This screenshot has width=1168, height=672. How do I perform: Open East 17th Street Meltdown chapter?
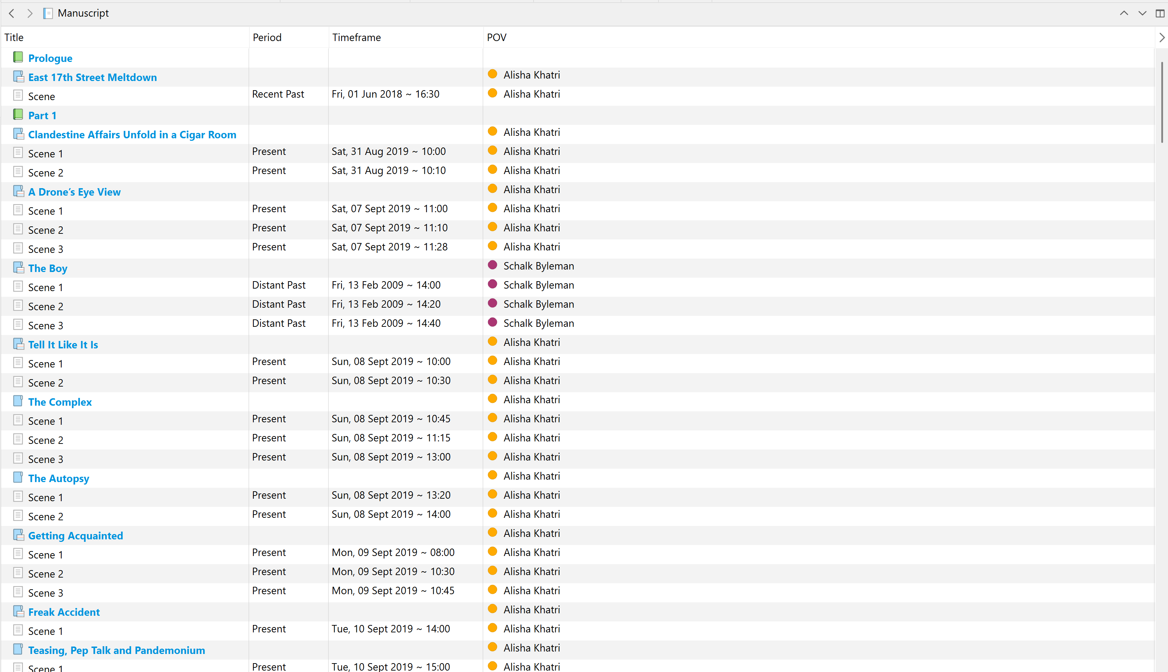point(92,77)
